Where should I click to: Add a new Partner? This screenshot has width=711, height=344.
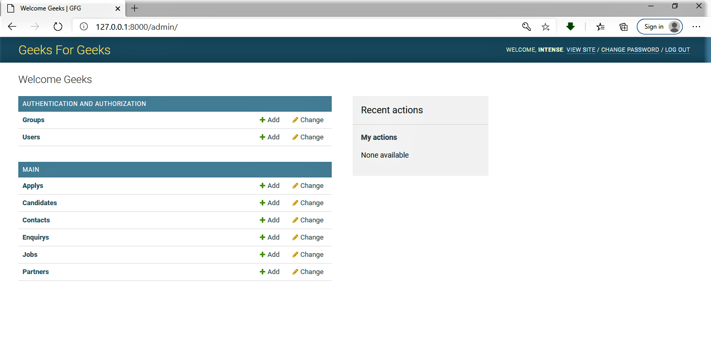[x=270, y=272]
